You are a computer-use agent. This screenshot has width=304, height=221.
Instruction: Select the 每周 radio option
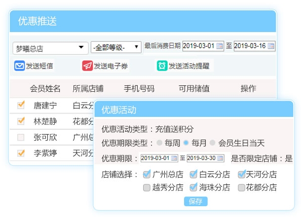pos(159,143)
